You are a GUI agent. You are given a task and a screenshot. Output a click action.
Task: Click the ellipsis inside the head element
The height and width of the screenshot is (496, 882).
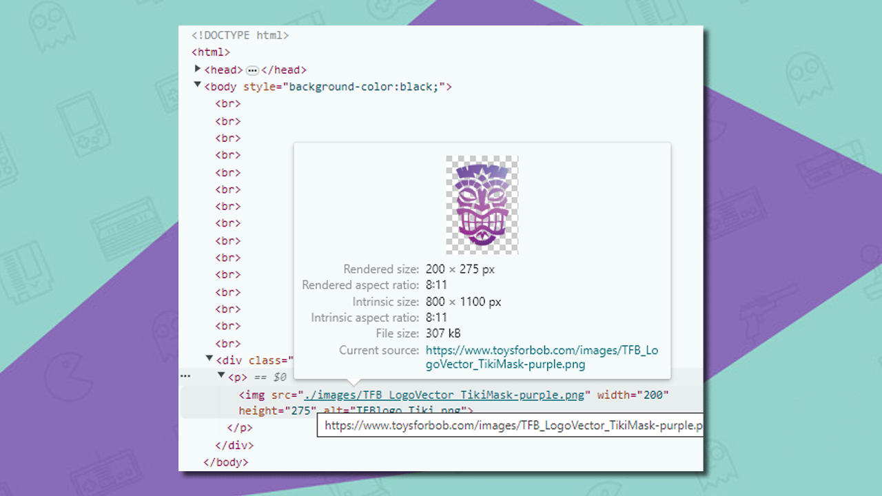coord(252,69)
